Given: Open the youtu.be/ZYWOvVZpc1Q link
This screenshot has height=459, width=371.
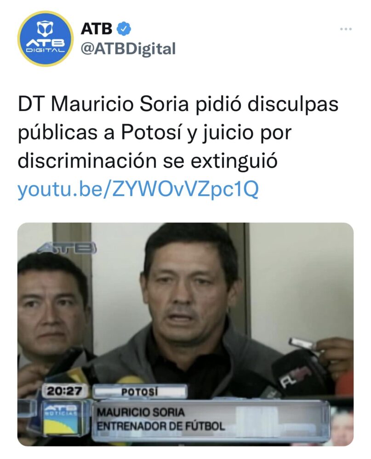Looking at the screenshot, I should [x=138, y=189].
